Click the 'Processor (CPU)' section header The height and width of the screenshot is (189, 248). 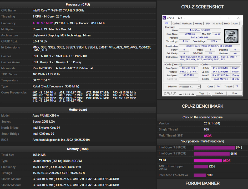[78, 4]
